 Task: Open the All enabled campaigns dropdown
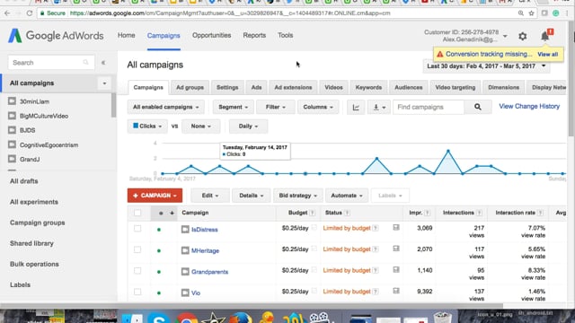(165, 107)
